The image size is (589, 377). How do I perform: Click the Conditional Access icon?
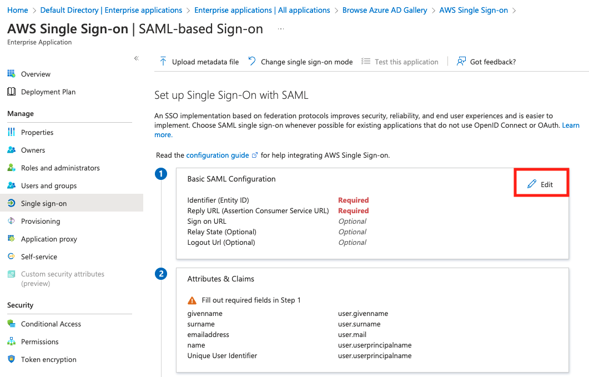pyautogui.click(x=11, y=324)
